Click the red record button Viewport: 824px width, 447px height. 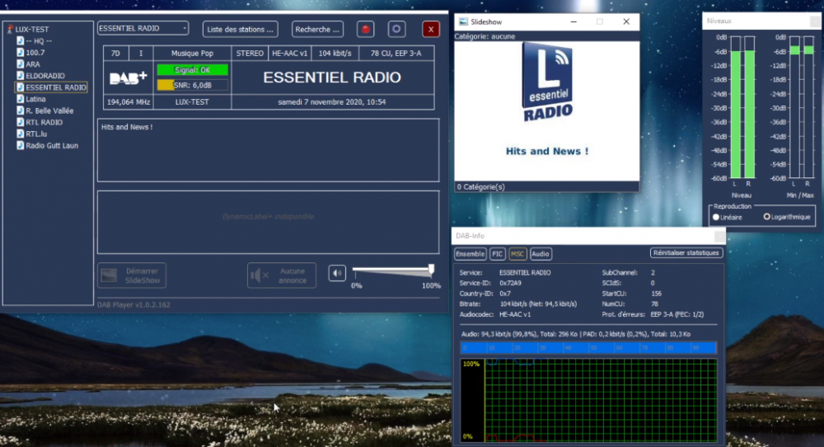[x=365, y=30]
